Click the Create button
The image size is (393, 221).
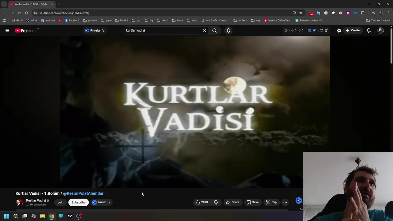352,30
